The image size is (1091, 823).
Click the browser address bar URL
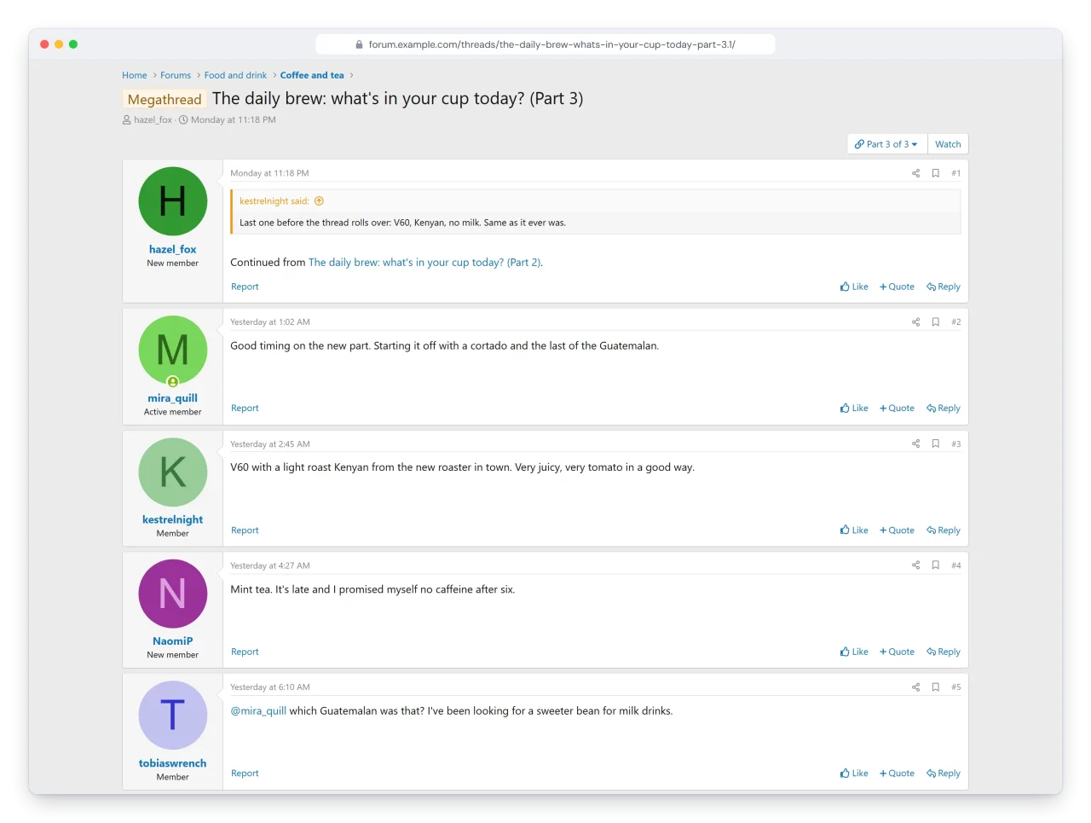point(545,44)
